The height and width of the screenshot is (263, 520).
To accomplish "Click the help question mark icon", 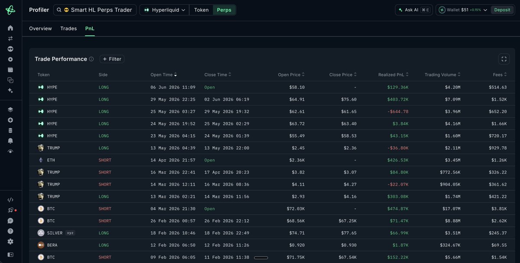I will (x=10, y=231).
